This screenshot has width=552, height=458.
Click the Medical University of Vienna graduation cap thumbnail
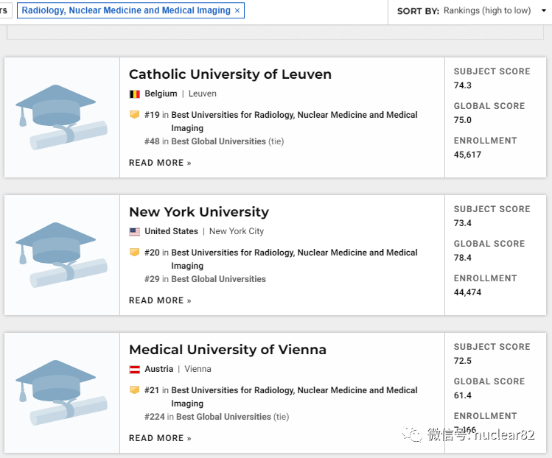coord(62,392)
